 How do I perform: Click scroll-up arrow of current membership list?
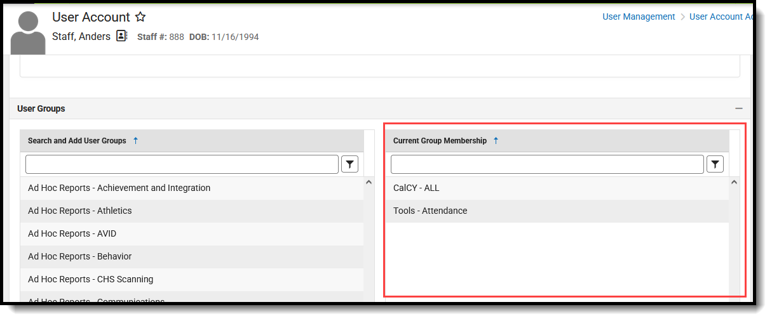(735, 183)
